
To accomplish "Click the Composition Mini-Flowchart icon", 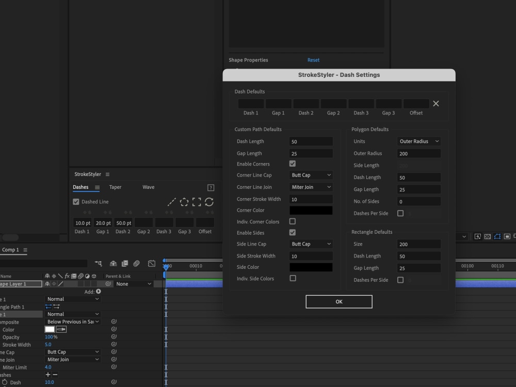I will (x=99, y=263).
